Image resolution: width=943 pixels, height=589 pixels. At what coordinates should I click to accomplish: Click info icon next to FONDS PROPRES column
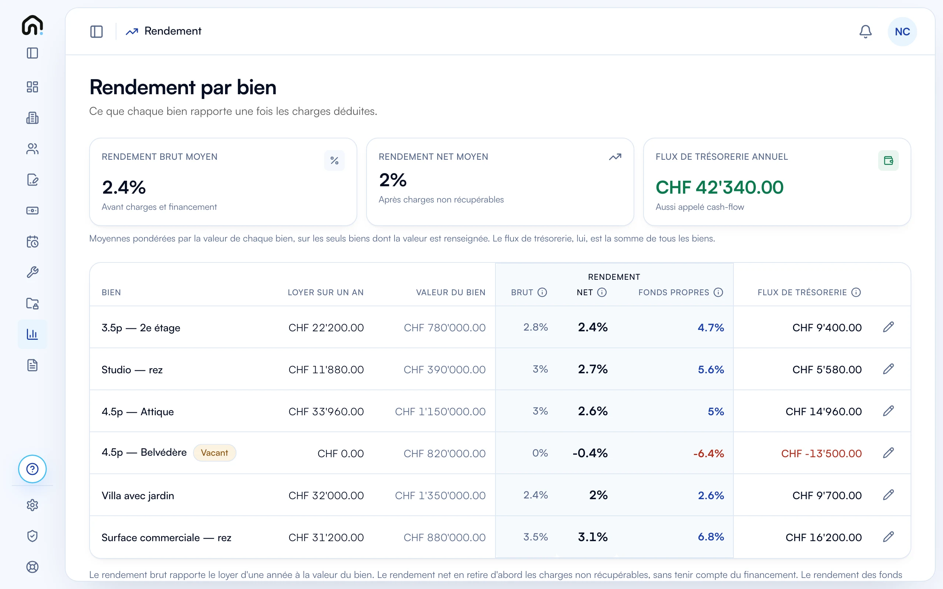pyautogui.click(x=718, y=292)
